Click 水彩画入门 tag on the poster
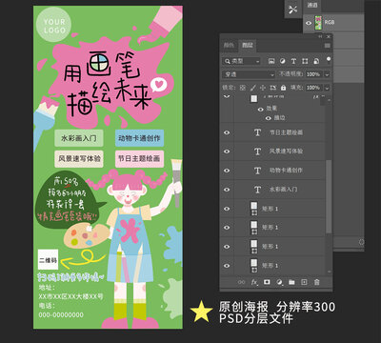This screenshot has width=381, height=343. coord(79,138)
